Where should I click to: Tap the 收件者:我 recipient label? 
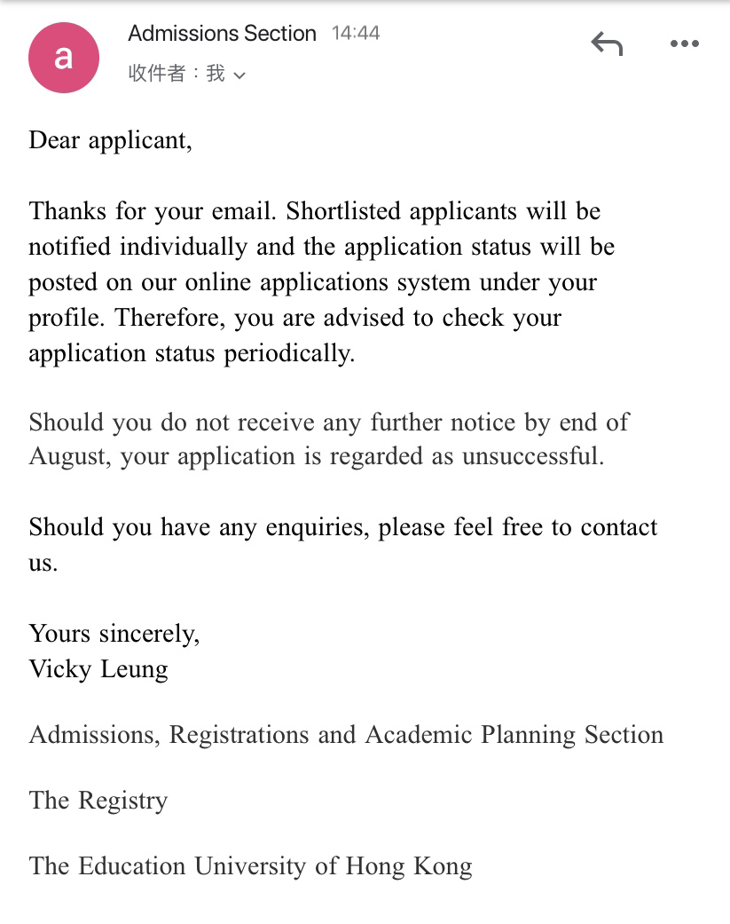pyautogui.click(x=177, y=74)
